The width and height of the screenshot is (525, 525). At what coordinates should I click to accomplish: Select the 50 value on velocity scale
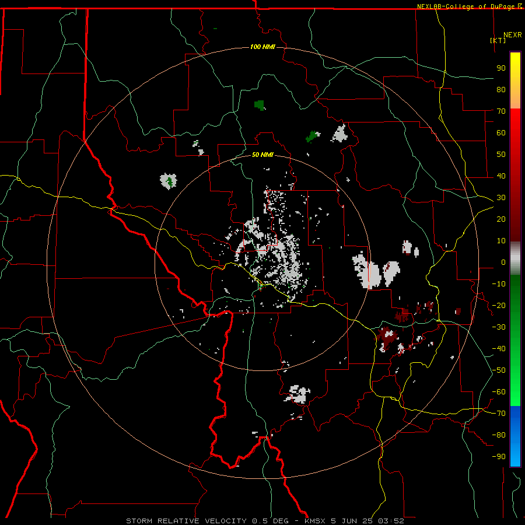tap(501, 155)
